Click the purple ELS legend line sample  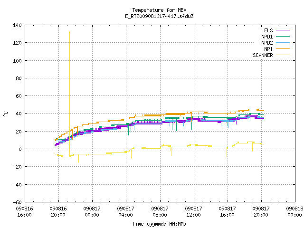coord(283,30)
